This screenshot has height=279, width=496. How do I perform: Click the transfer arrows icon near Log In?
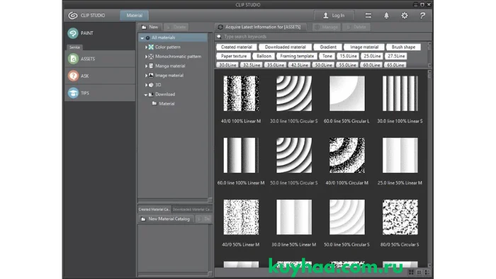pos(368,16)
